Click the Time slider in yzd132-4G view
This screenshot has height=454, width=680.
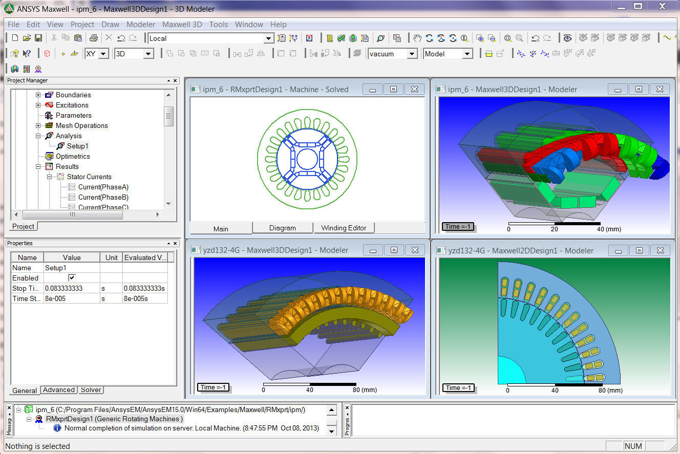214,387
